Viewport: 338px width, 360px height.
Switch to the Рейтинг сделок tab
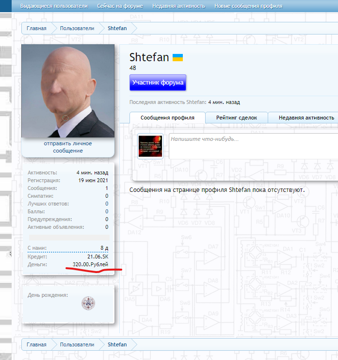tap(236, 118)
